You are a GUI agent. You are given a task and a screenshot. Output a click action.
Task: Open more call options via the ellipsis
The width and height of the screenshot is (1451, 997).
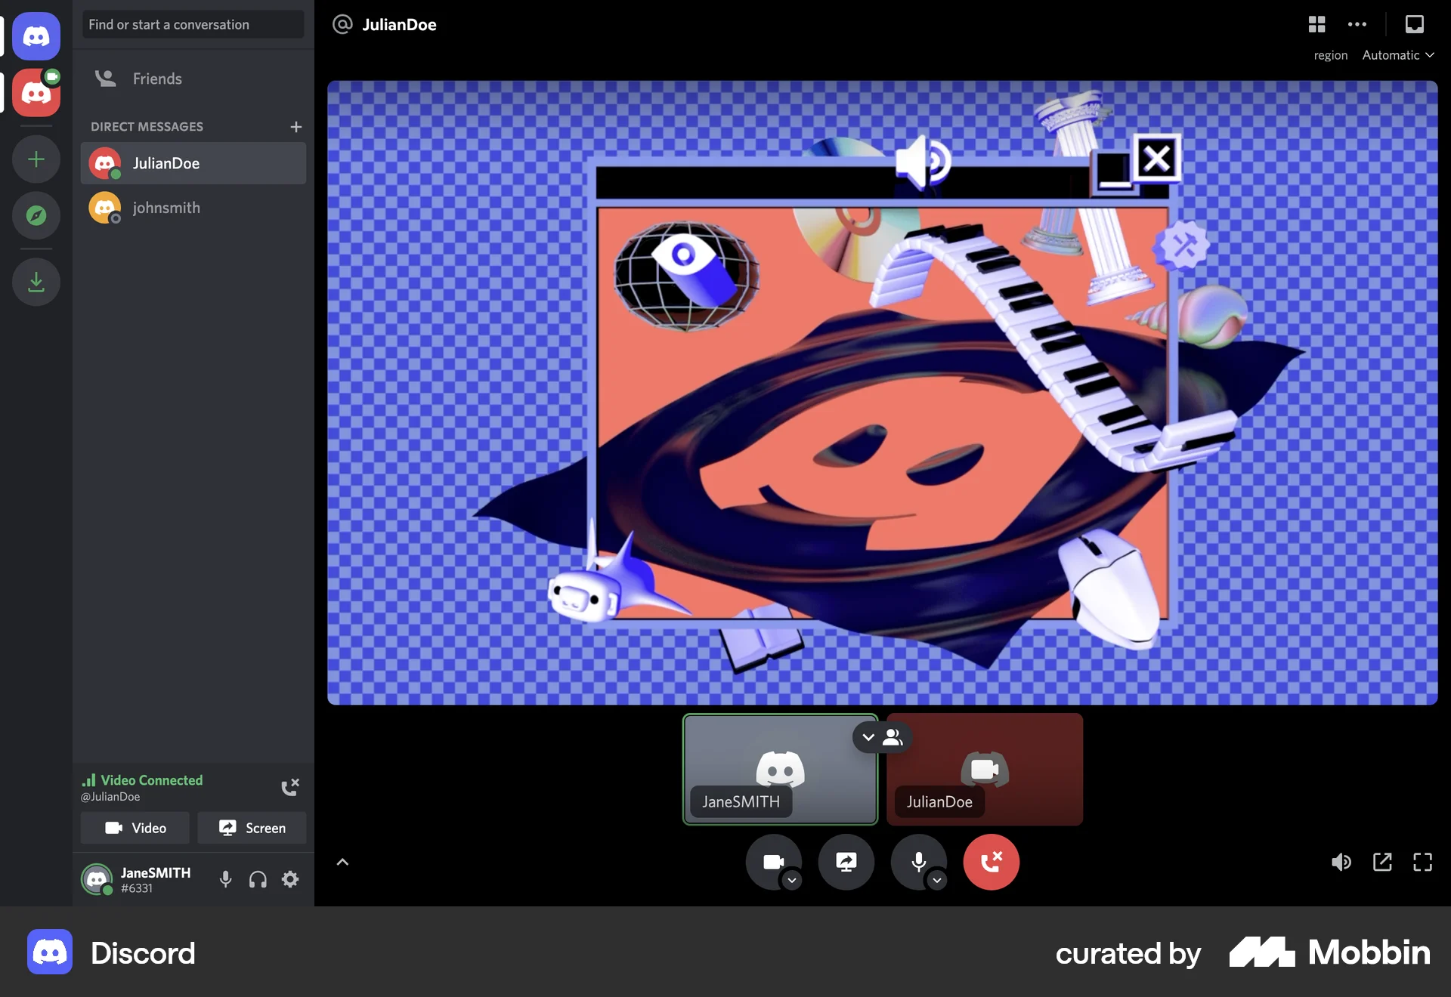pyautogui.click(x=1357, y=24)
